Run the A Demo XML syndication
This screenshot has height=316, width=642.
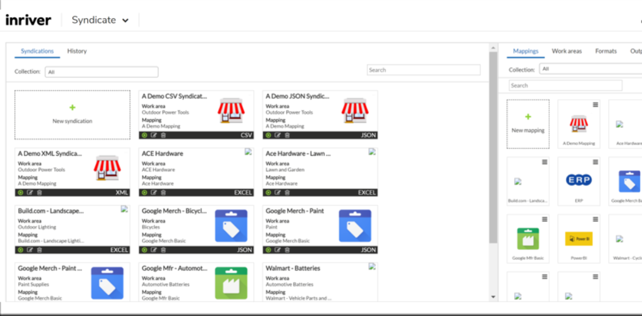20,193
